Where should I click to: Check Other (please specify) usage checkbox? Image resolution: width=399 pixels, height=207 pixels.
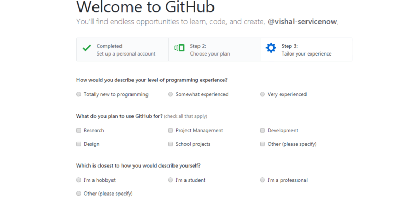262,144
